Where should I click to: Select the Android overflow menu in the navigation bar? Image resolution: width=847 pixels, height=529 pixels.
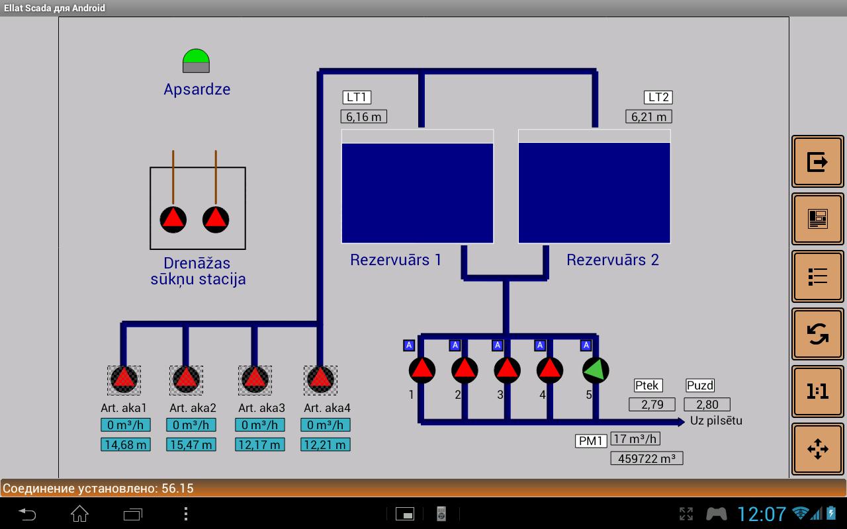[x=185, y=514]
